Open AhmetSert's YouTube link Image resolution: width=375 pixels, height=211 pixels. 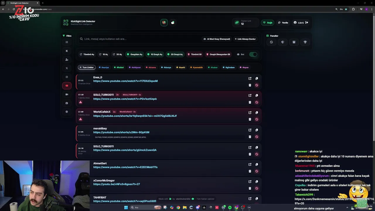tap(125, 167)
